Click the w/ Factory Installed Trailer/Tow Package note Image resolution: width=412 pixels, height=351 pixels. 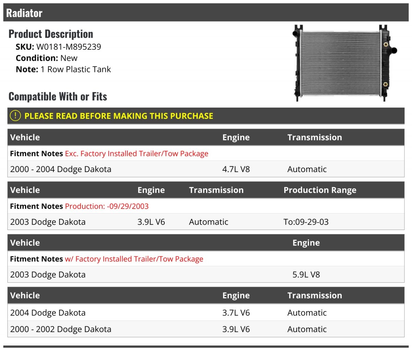[x=134, y=259]
